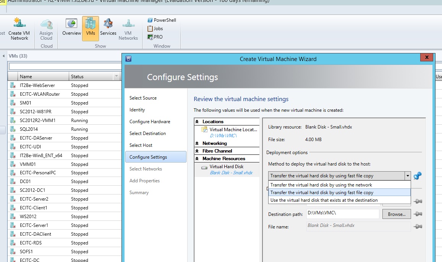This screenshot has height=262, width=442.
Task: Collapse the Locations section
Action: (x=198, y=121)
